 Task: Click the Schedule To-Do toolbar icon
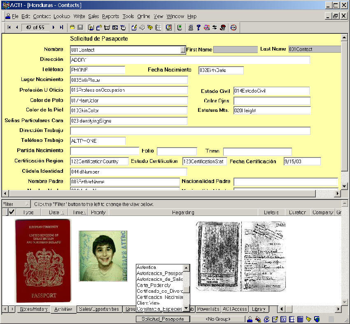(123, 28)
